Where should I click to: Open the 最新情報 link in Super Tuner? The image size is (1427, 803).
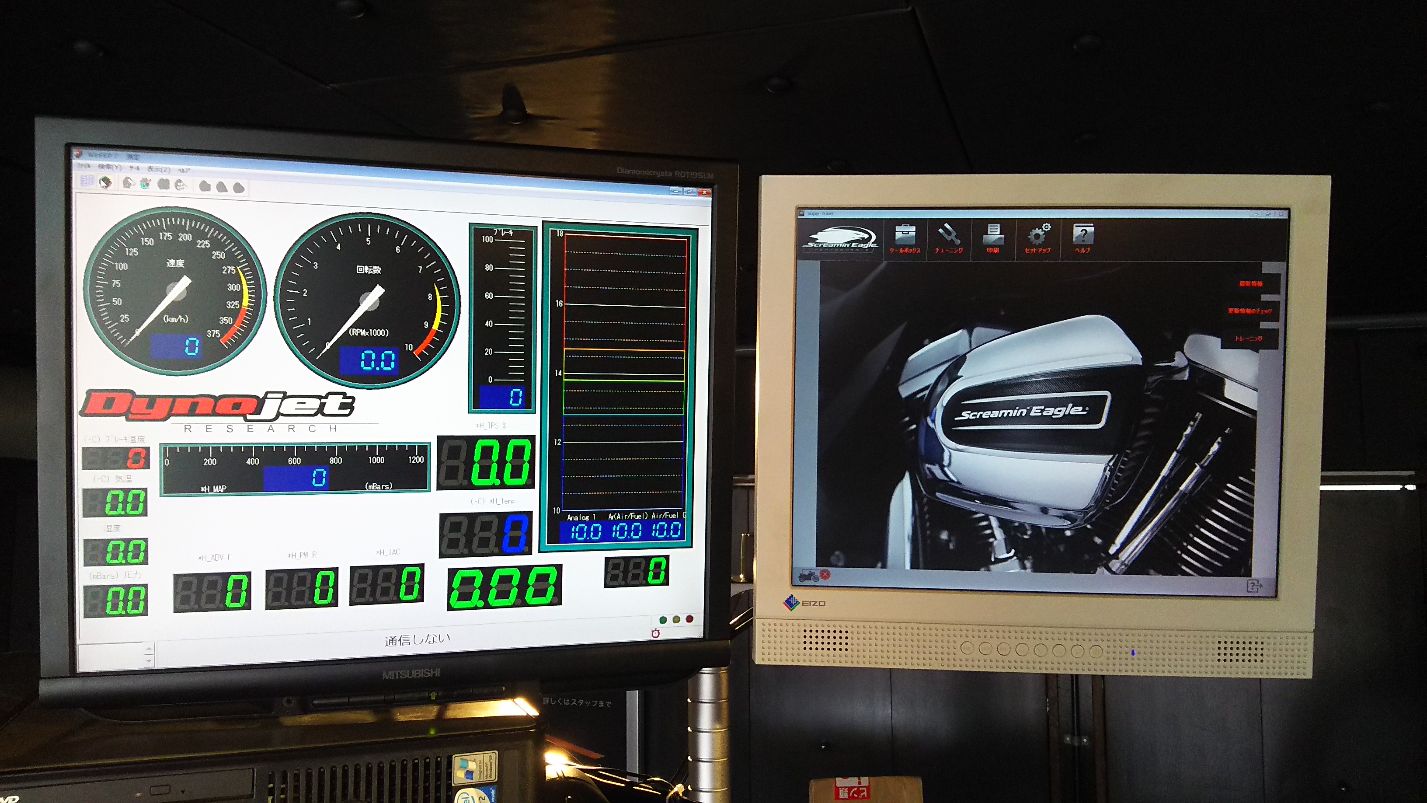pos(1251,284)
